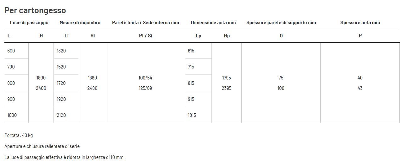Click the Per cartongesso heading

point(35,10)
